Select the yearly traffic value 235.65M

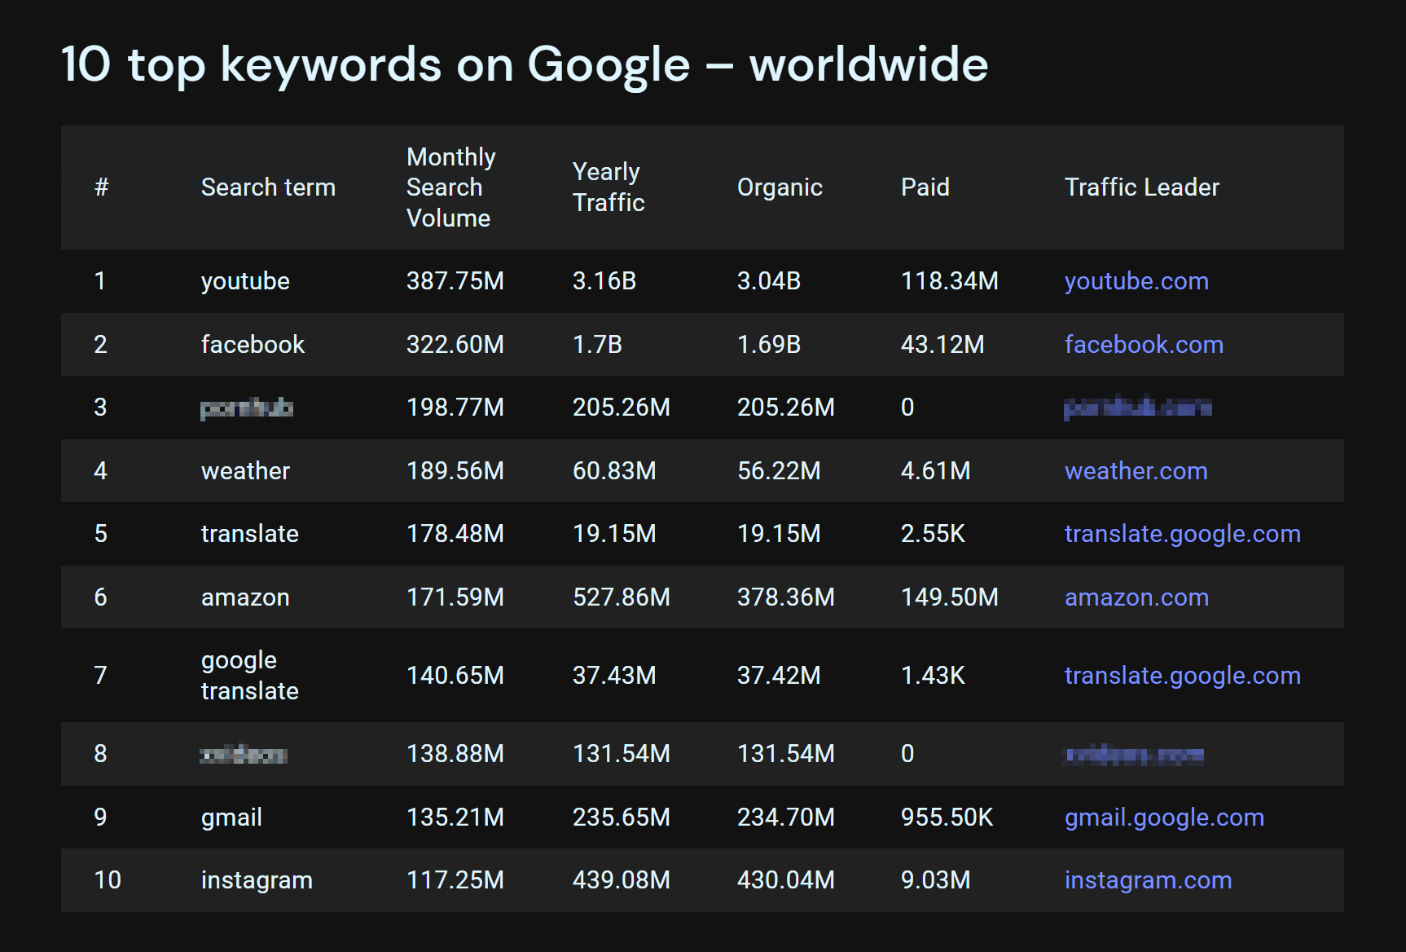(622, 818)
